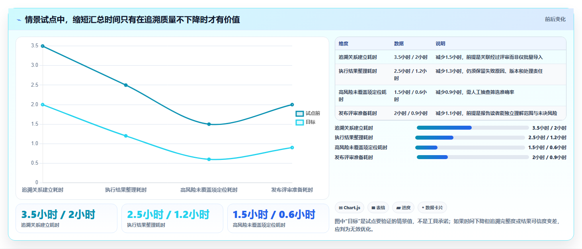Click the 试点前 point at 追溯关系建立耗时 (3.5)
582x249 pixels.
point(43,46)
